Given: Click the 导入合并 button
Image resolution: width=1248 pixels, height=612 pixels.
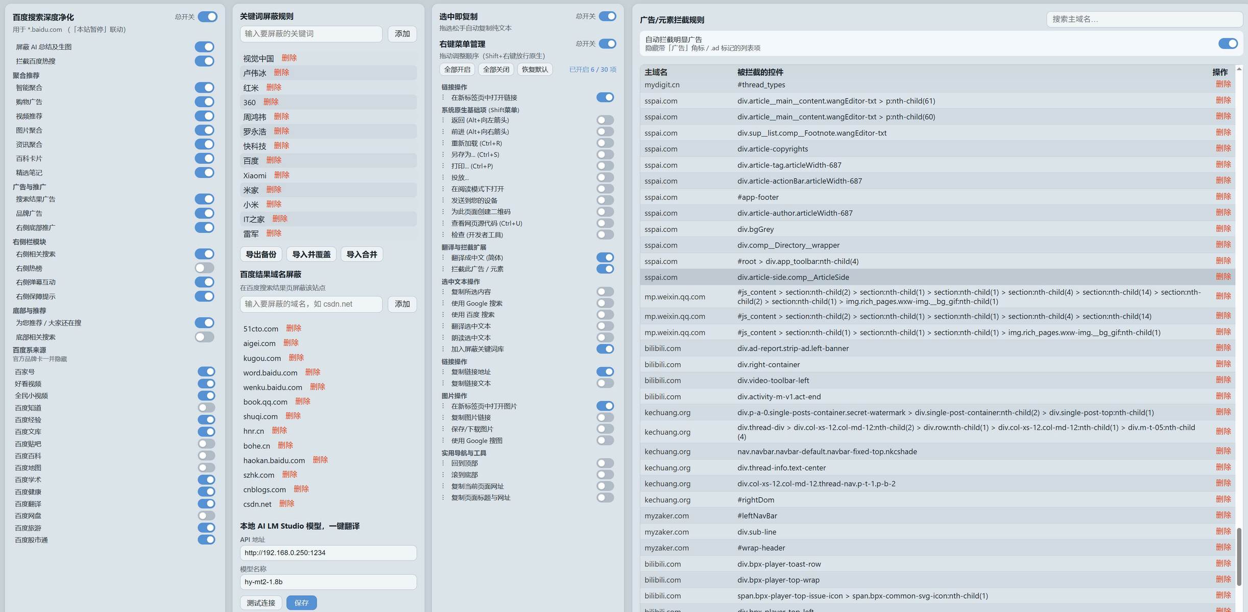Looking at the screenshot, I should [362, 254].
